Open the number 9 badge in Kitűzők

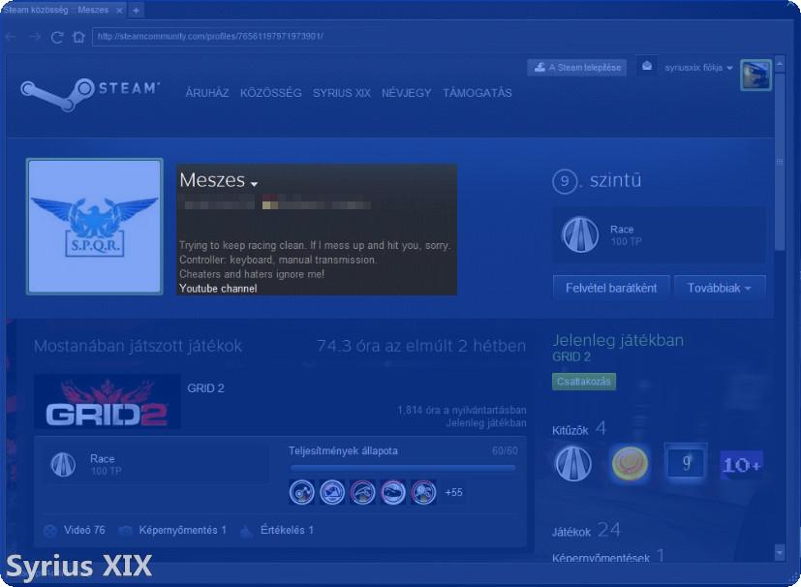click(x=686, y=463)
